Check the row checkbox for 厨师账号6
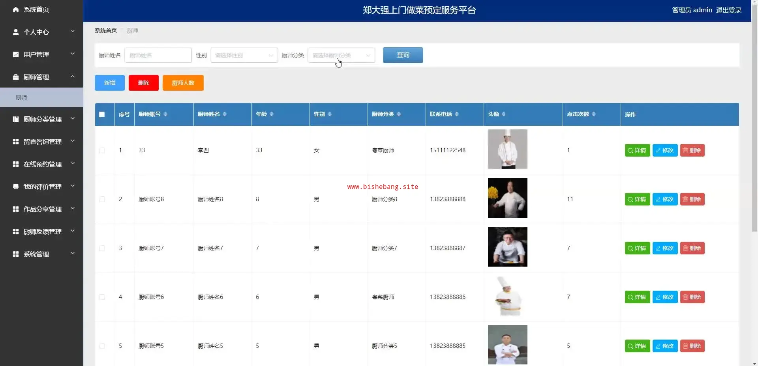The width and height of the screenshot is (758, 366). (102, 297)
